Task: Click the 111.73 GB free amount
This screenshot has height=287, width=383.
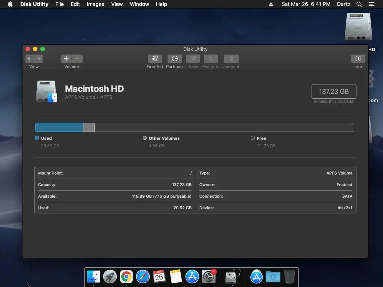Action: tap(266, 146)
